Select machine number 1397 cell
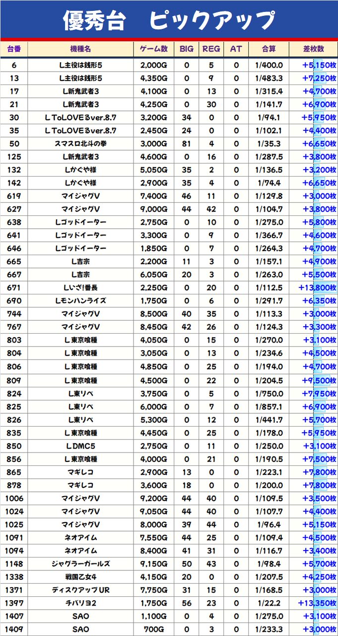This screenshot has width=338, height=636. tap(14, 603)
